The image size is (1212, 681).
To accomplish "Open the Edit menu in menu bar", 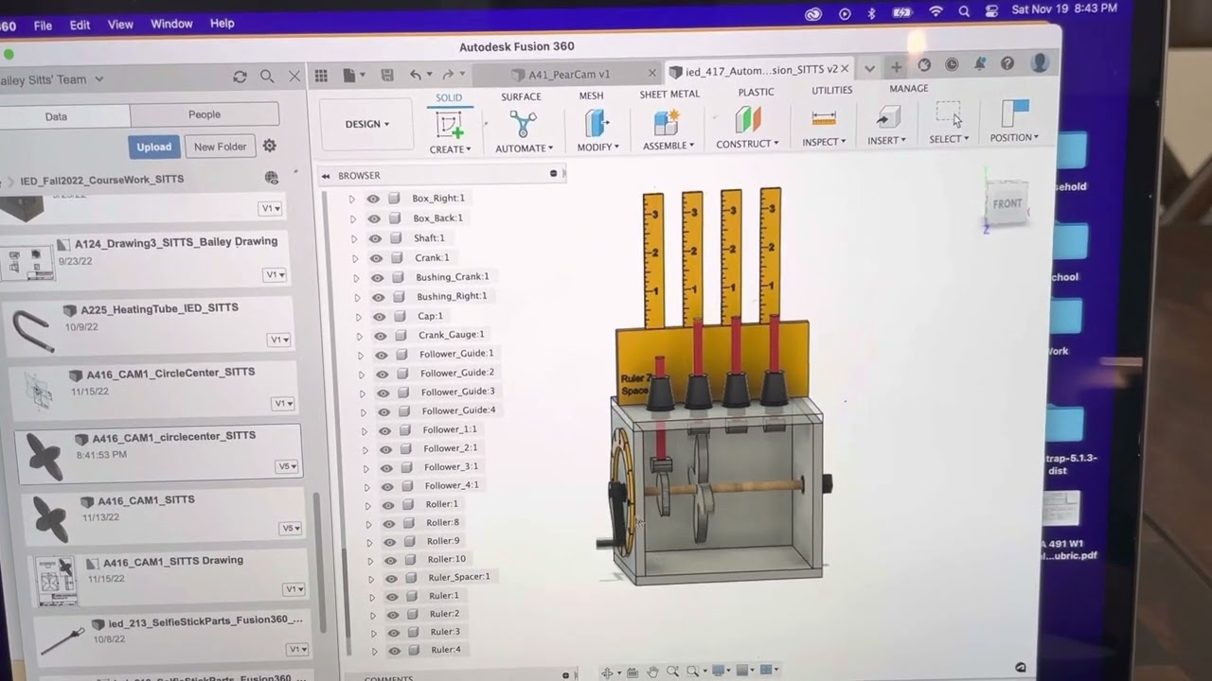I will pyautogui.click(x=80, y=25).
